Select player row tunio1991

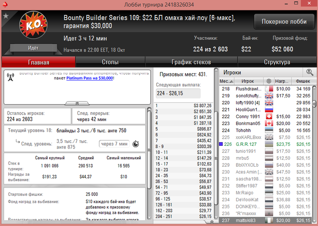266,151
